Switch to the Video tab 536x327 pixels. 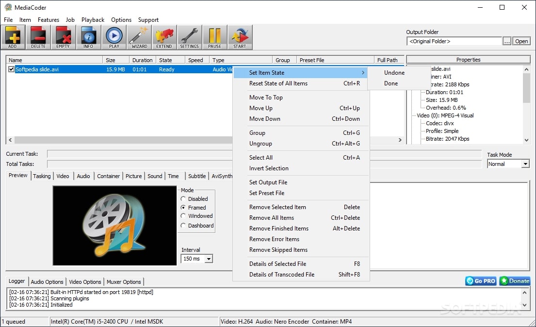click(x=63, y=176)
